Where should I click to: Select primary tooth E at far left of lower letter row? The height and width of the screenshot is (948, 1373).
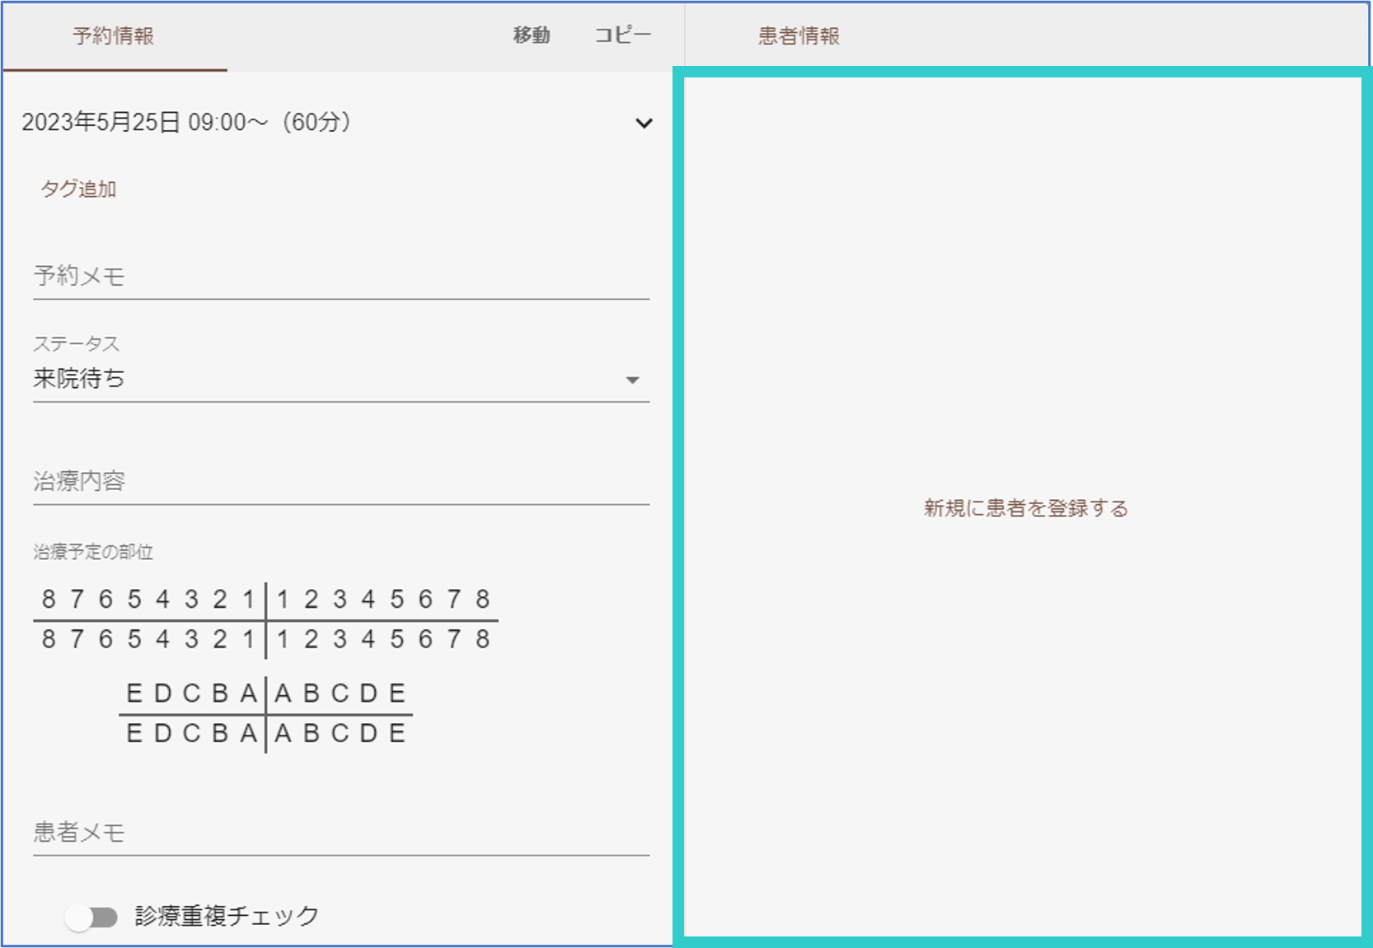(134, 733)
